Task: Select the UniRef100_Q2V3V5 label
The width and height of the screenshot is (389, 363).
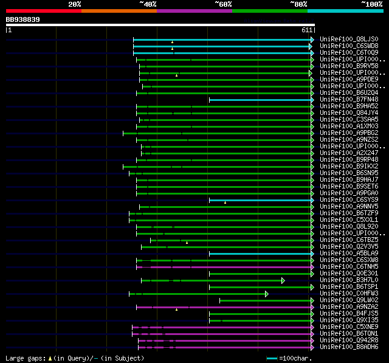Action: click(349, 247)
